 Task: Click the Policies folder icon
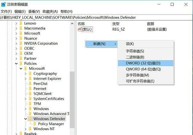[x=21, y=63]
